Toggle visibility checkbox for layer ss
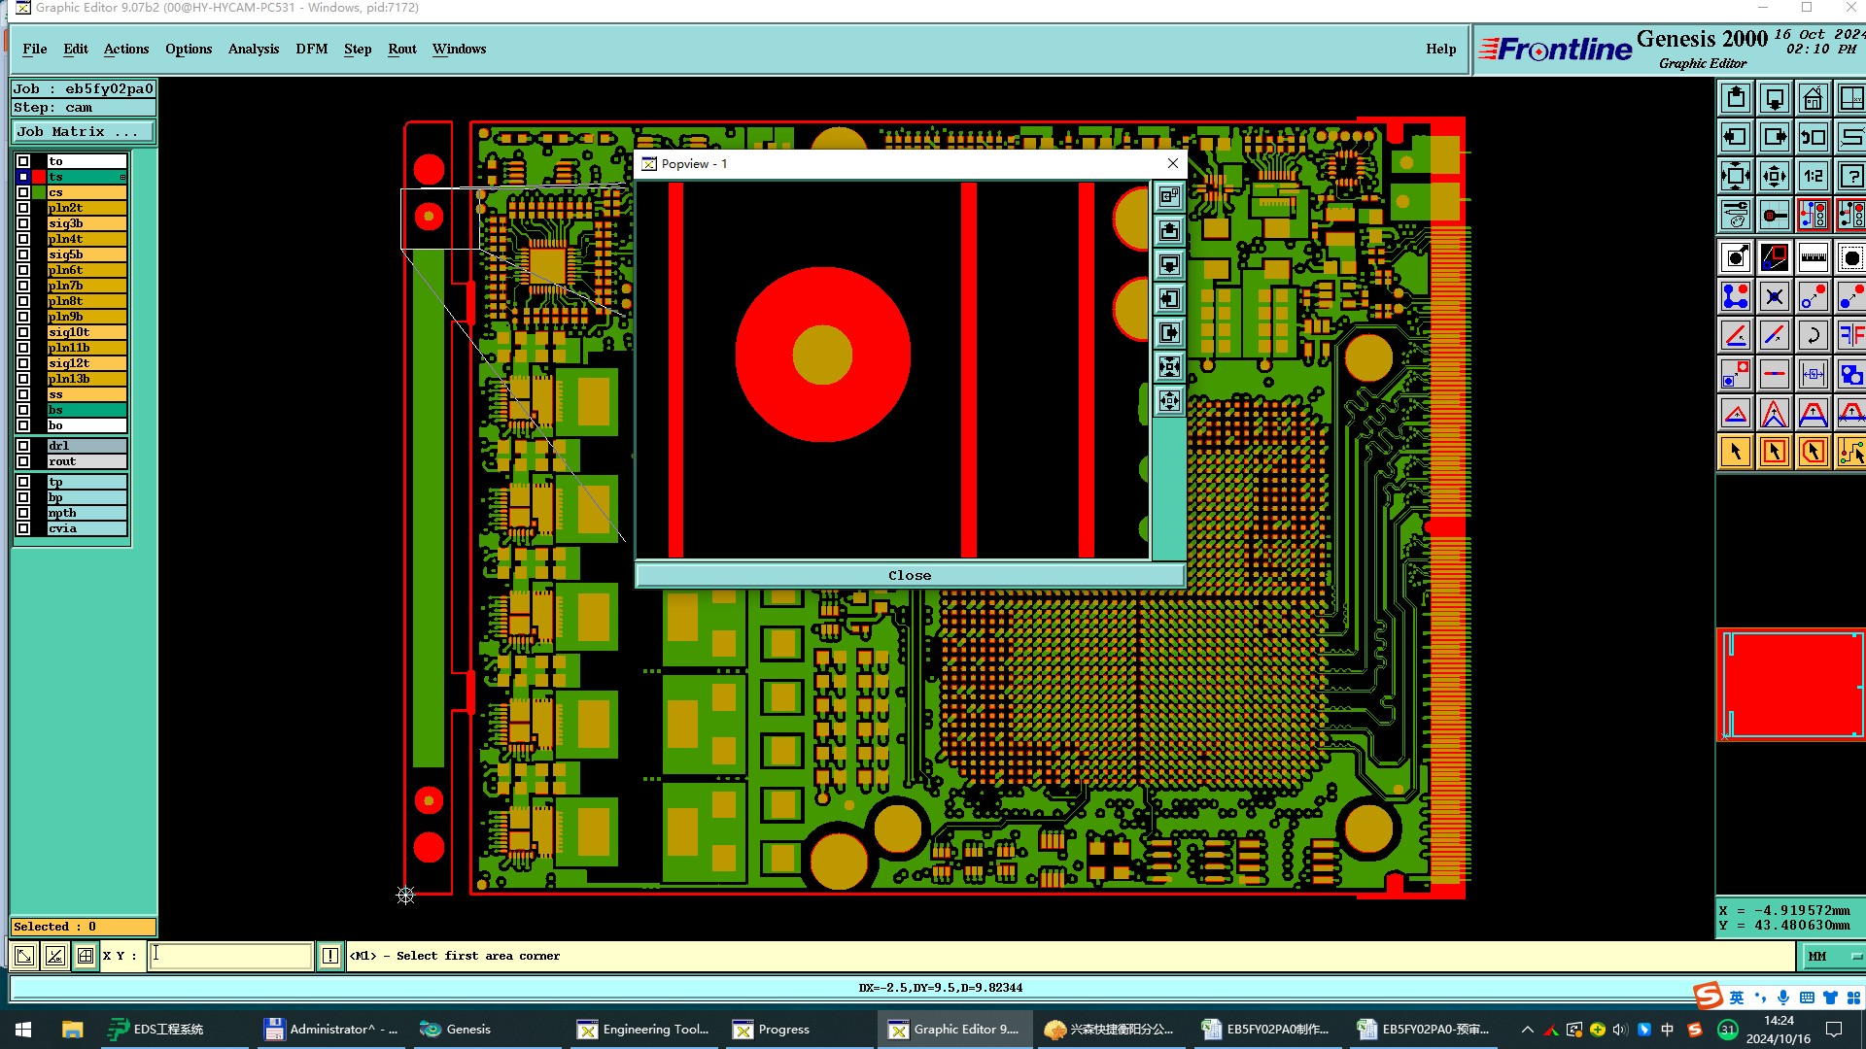 (23, 394)
